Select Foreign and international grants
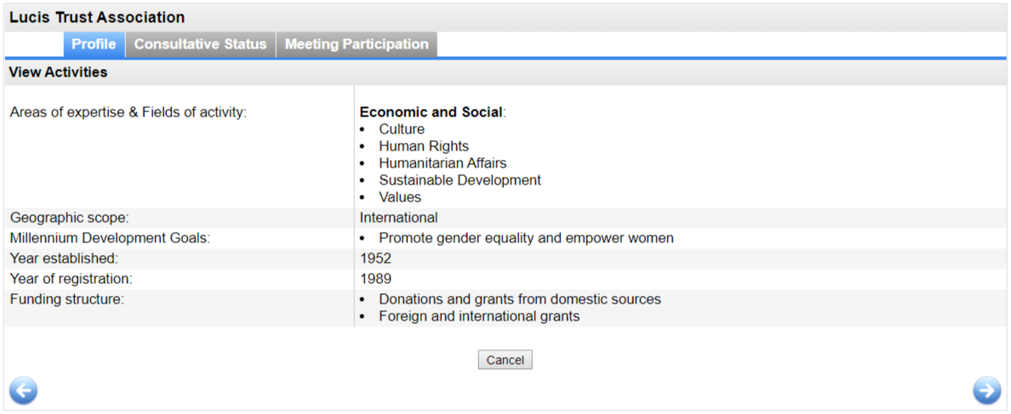 [x=479, y=317]
